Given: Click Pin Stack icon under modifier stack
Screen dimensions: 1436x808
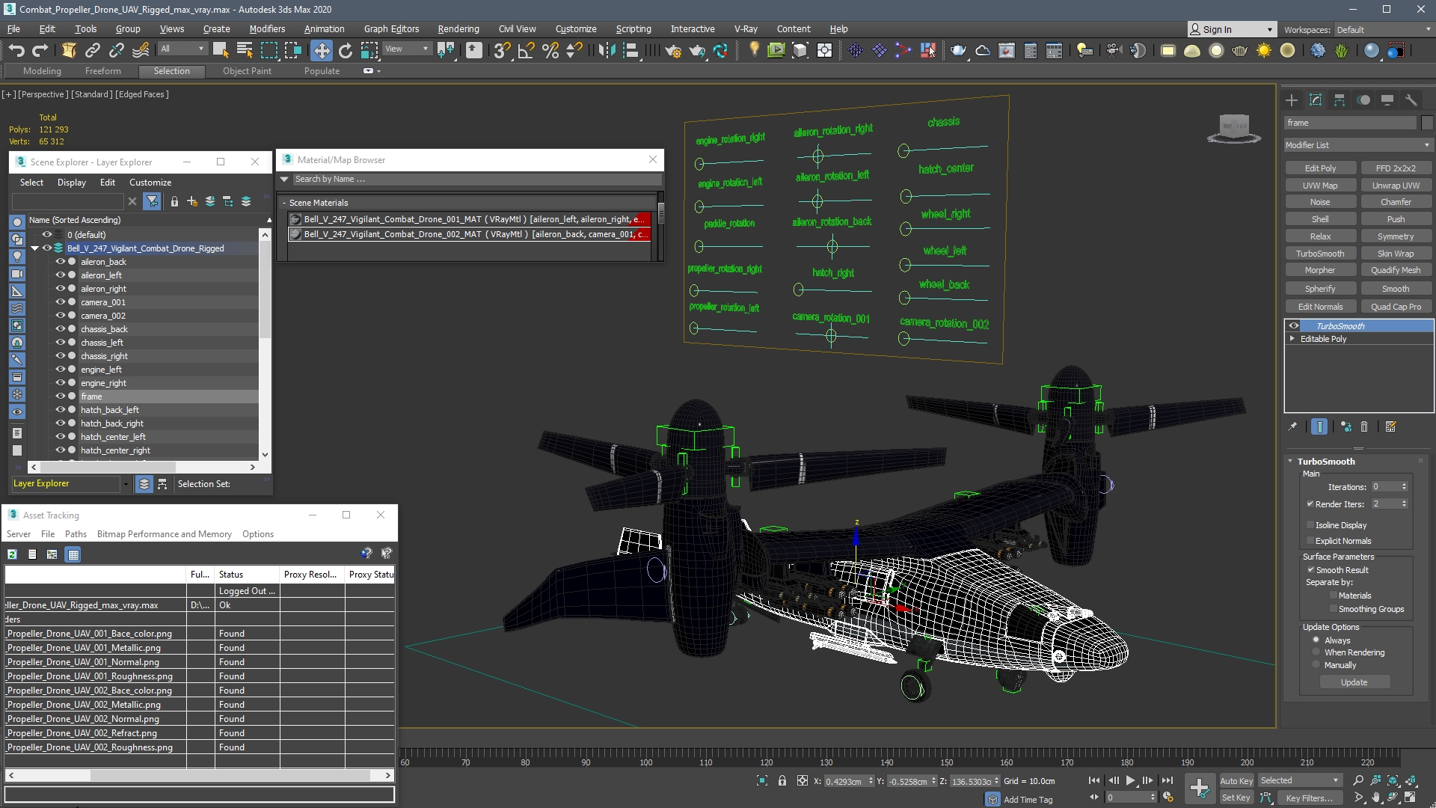Looking at the screenshot, I should (x=1292, y=426).
